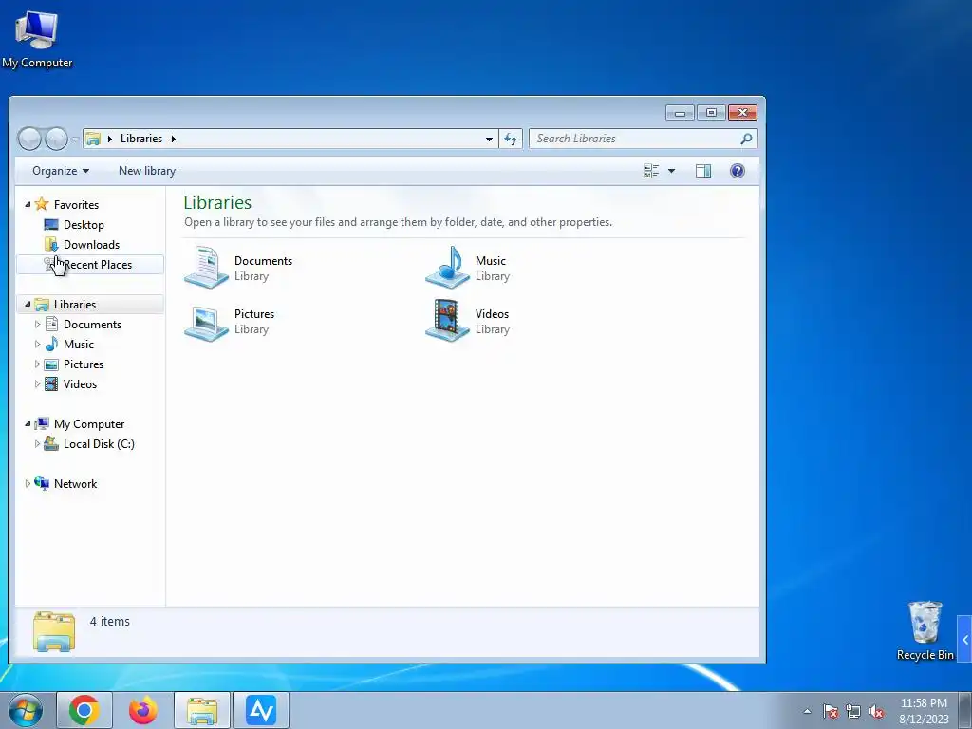Collapse the Favorites group
This screenshot has height=729, width=972.
pos(28,205)
